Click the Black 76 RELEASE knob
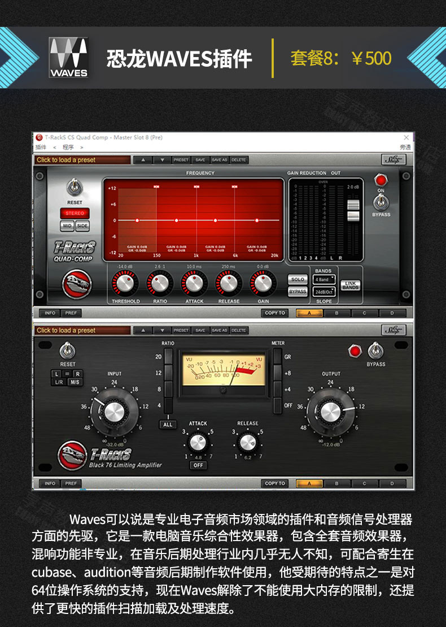This screenshot has width=446, height=627. [x=247, y=443]
